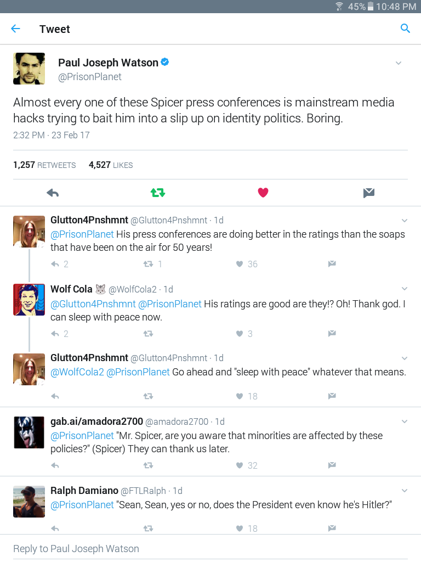This screenshot has height=562, width=421.
Task: Open options chevron on Ralph Damiano's tweet
Action: pyautogui.click(x=405, y=491)
